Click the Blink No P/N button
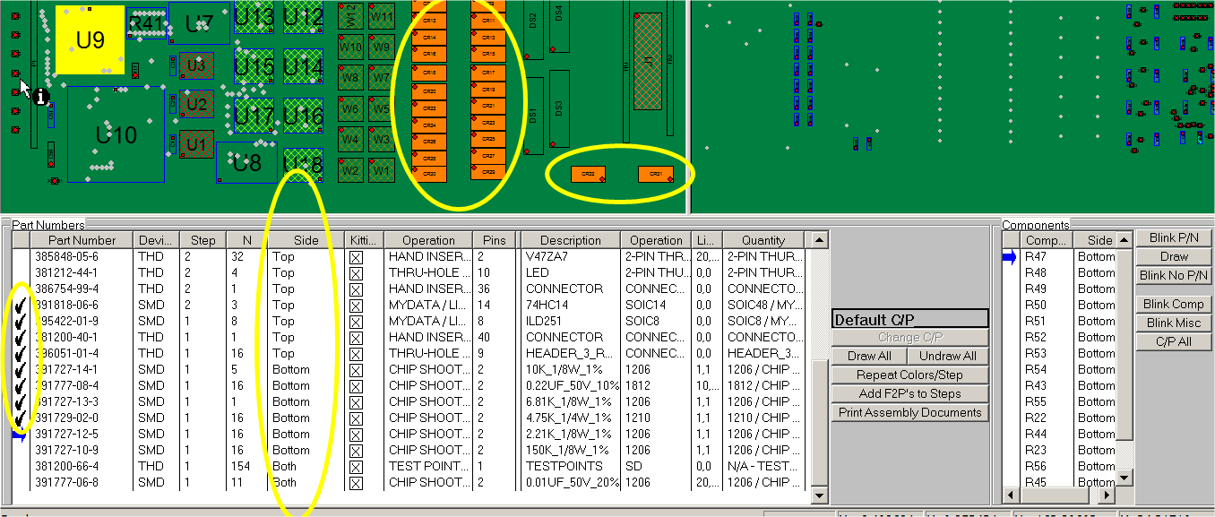This screenshot has width=1215, height=517. pos(1174,275)
